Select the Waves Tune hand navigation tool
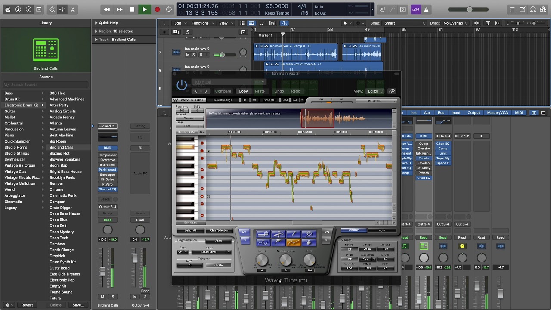551x310 pixels. [x=309, y=242]
